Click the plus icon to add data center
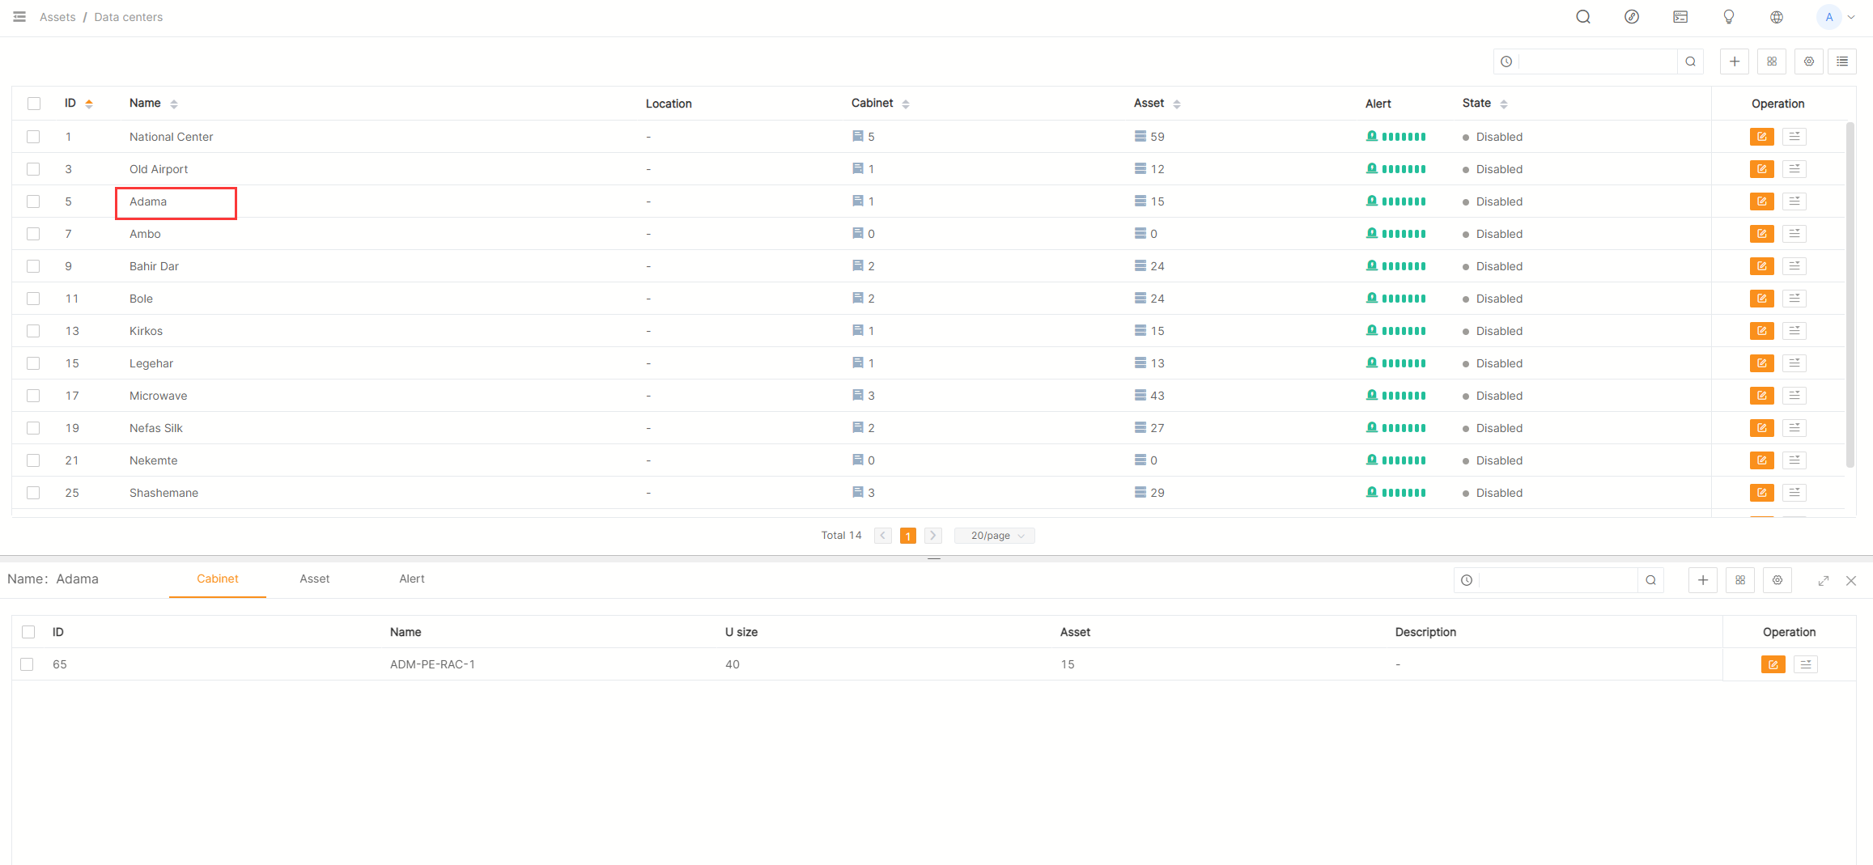 click(1735, 61)
